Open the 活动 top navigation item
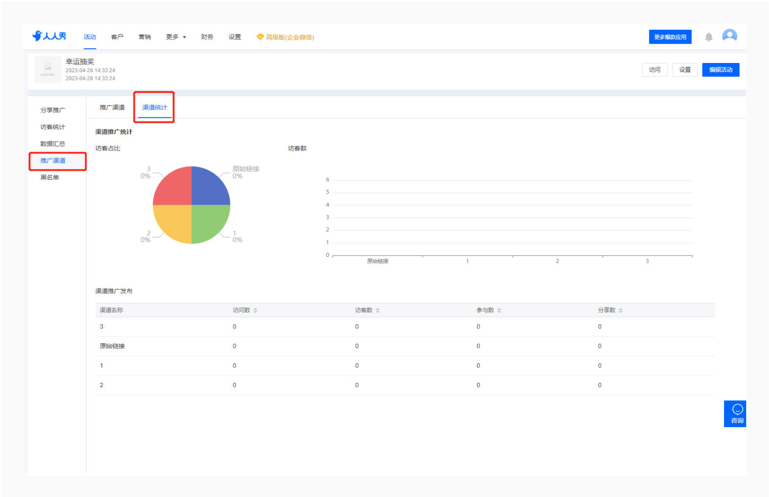The height and width of the screenshot is (497, 769). click(90, 37)
